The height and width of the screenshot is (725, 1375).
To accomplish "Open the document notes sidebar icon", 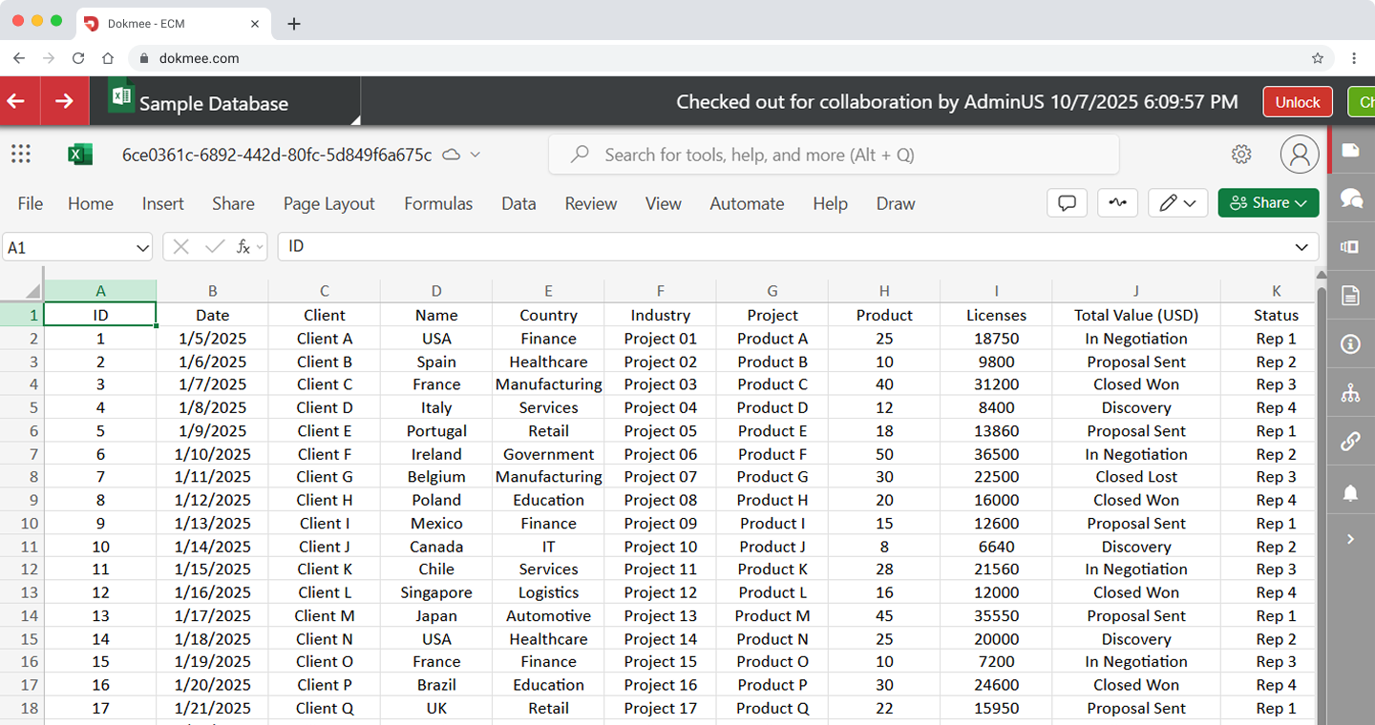I will (1350, 151).
